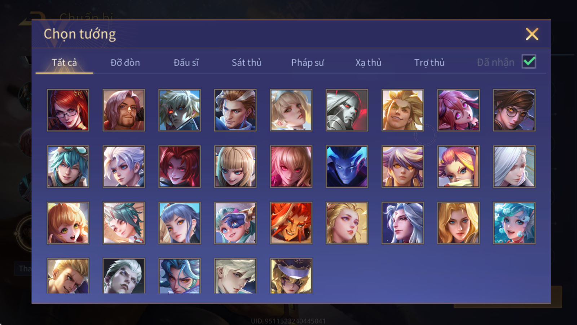The width and height of the screenshot is (577, 325).
Task: Show the Sát thủ heroes tab
Action: click(247, 62)
